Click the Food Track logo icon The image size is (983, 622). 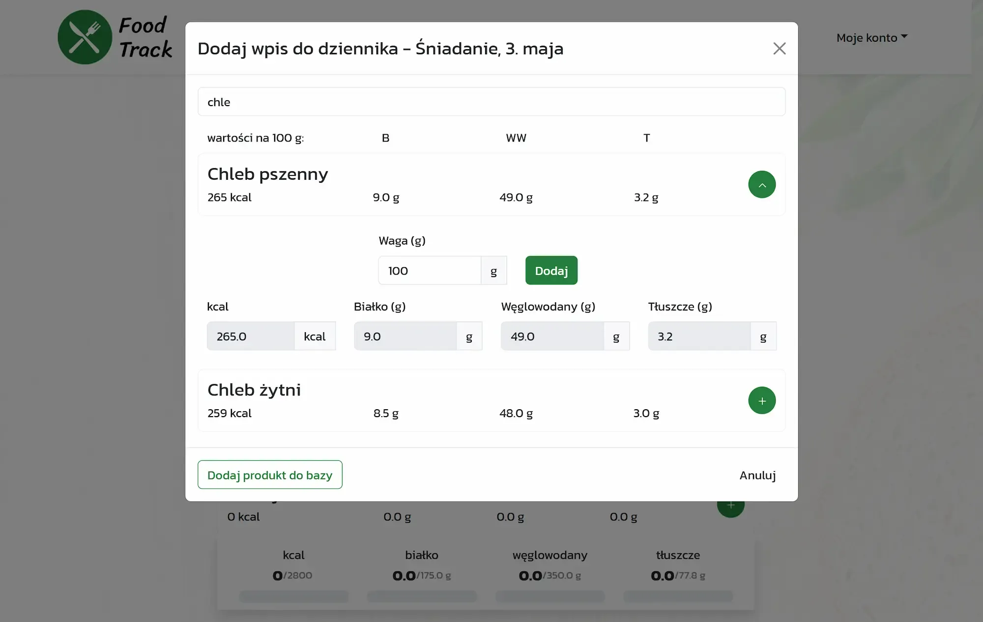pos(85,37)
